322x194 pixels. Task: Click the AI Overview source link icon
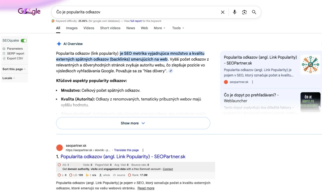click(171, 71)
